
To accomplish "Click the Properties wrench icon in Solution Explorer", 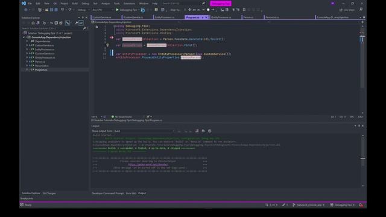I will (77, 23).
